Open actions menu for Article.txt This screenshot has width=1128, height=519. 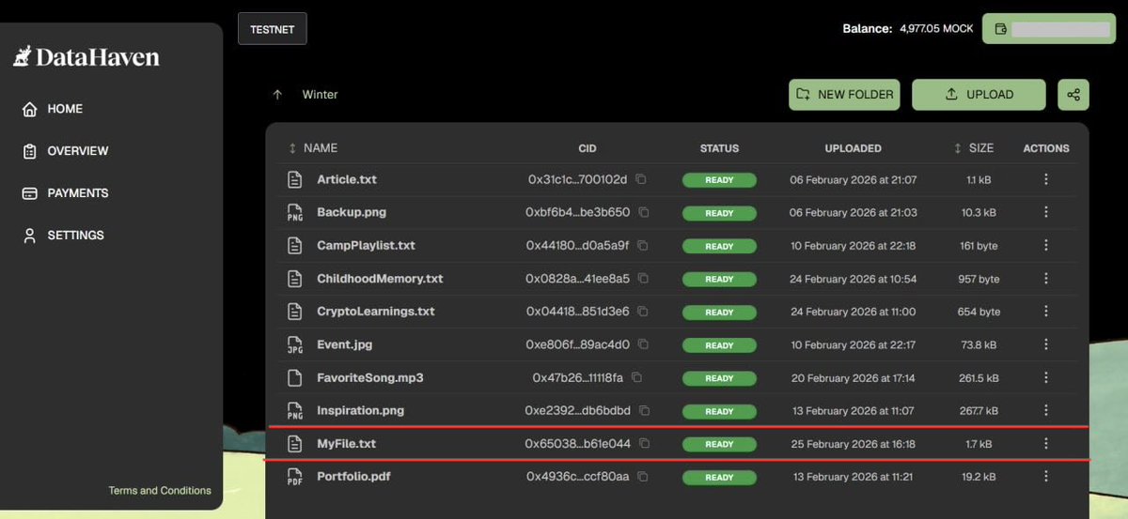point(1046,179)
